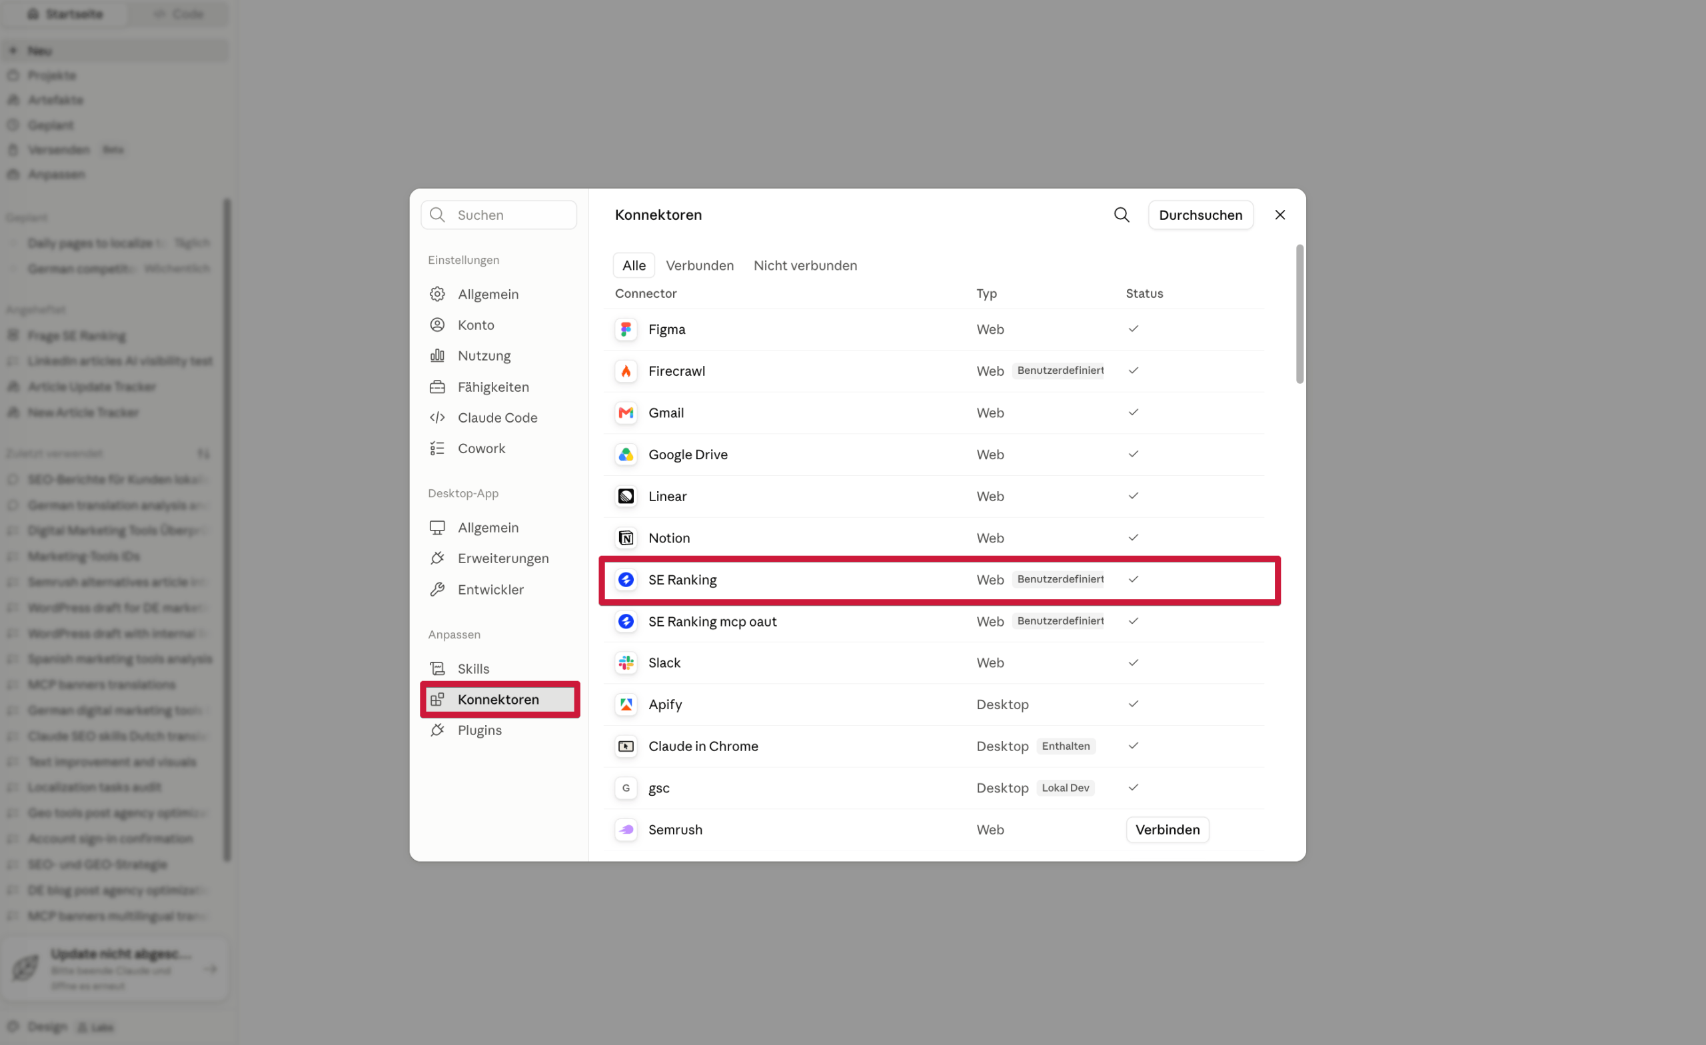The image size is (1706, 1045).
Task: Select the gsc connector icon
Action: tap(626, 788)
